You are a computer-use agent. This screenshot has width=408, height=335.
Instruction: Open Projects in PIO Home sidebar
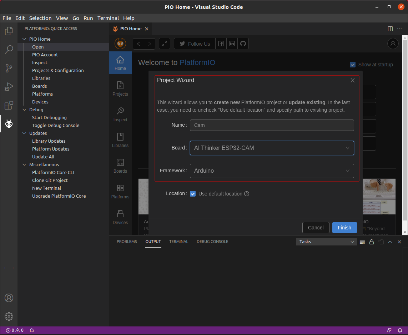click(120, 89)
